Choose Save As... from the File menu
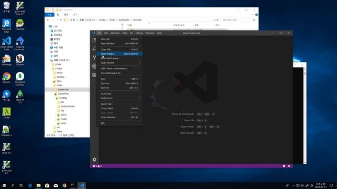Screen dimensions: 337x189 (x=120, y=83)
